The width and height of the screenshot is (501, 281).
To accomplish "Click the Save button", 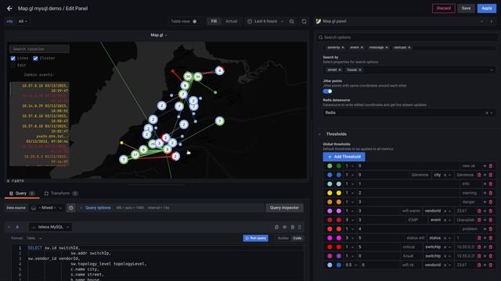I will pyautogui.click(x=467, y=9).
